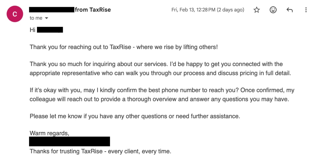
Task: Open the three-dot more options menu
Action: [306, 10]
